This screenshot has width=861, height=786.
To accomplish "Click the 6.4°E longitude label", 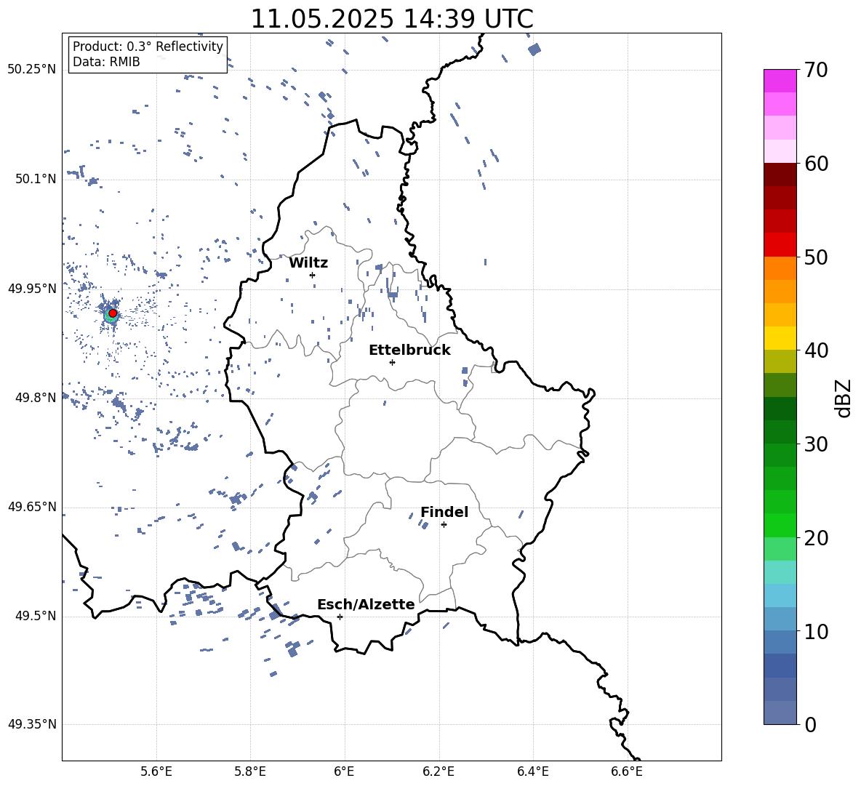I will 533,771.
